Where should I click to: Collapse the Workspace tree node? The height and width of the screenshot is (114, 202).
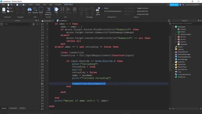point(173,27)
